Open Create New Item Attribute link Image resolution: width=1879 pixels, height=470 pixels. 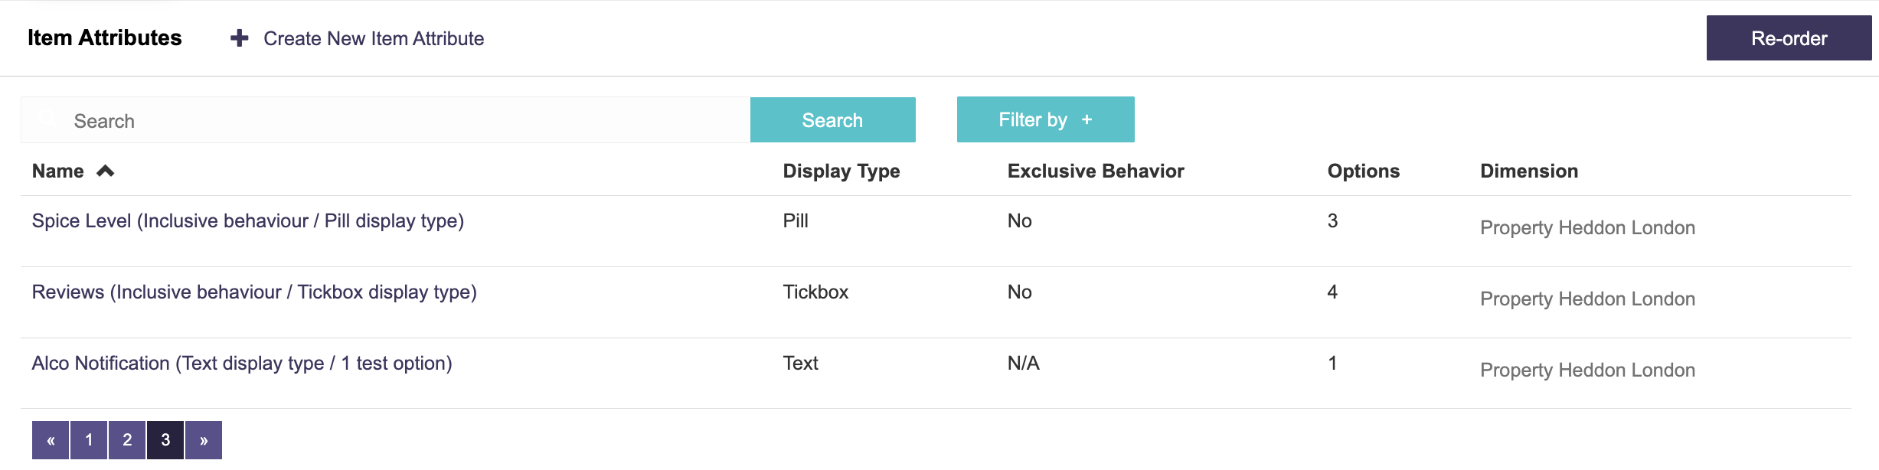click(374, 38)
